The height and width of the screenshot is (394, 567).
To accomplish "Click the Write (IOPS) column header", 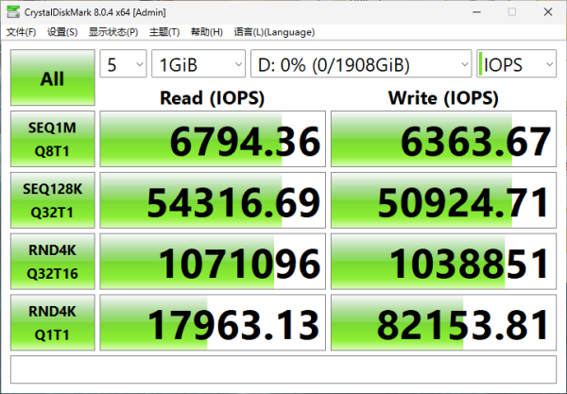I will click(x=443, y=98).
